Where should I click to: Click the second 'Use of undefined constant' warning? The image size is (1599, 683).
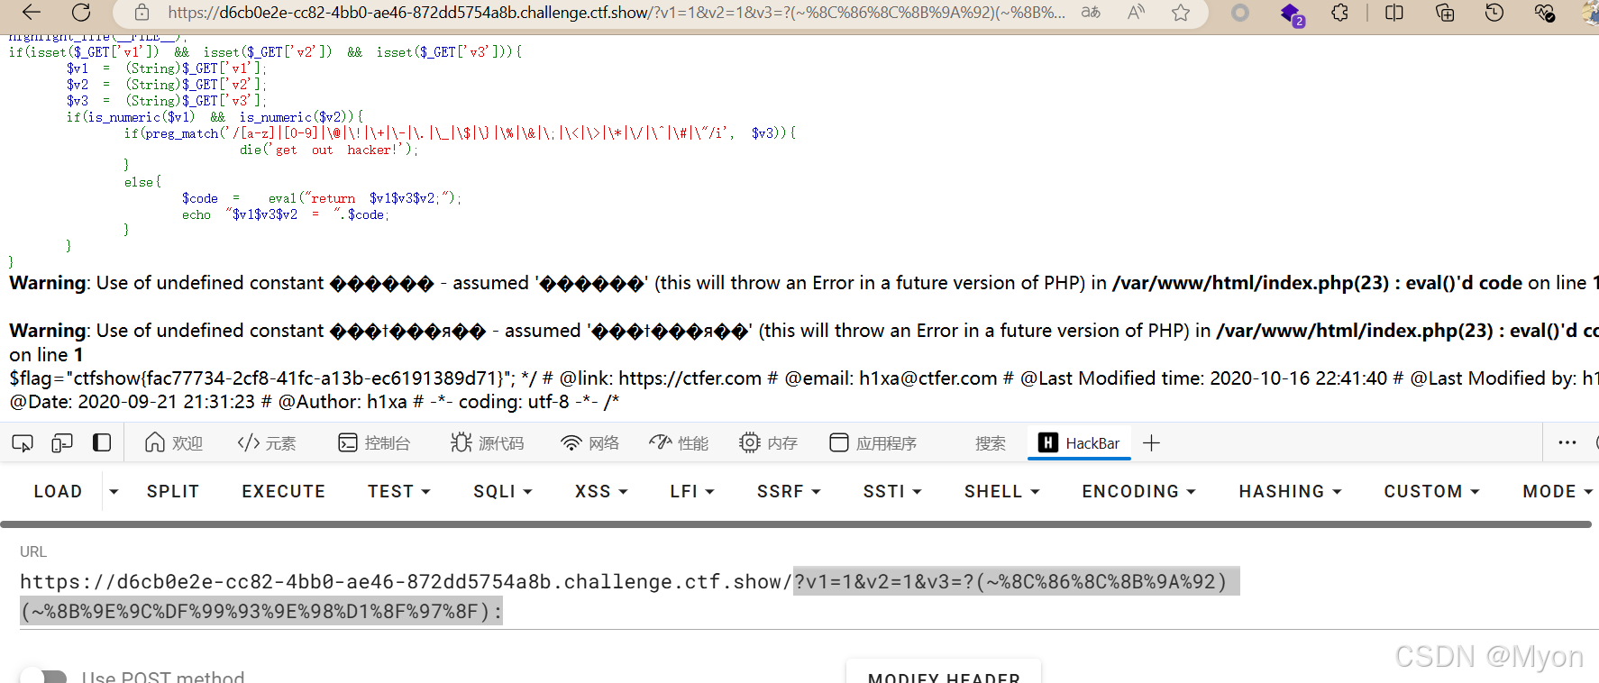click(804, 342)
